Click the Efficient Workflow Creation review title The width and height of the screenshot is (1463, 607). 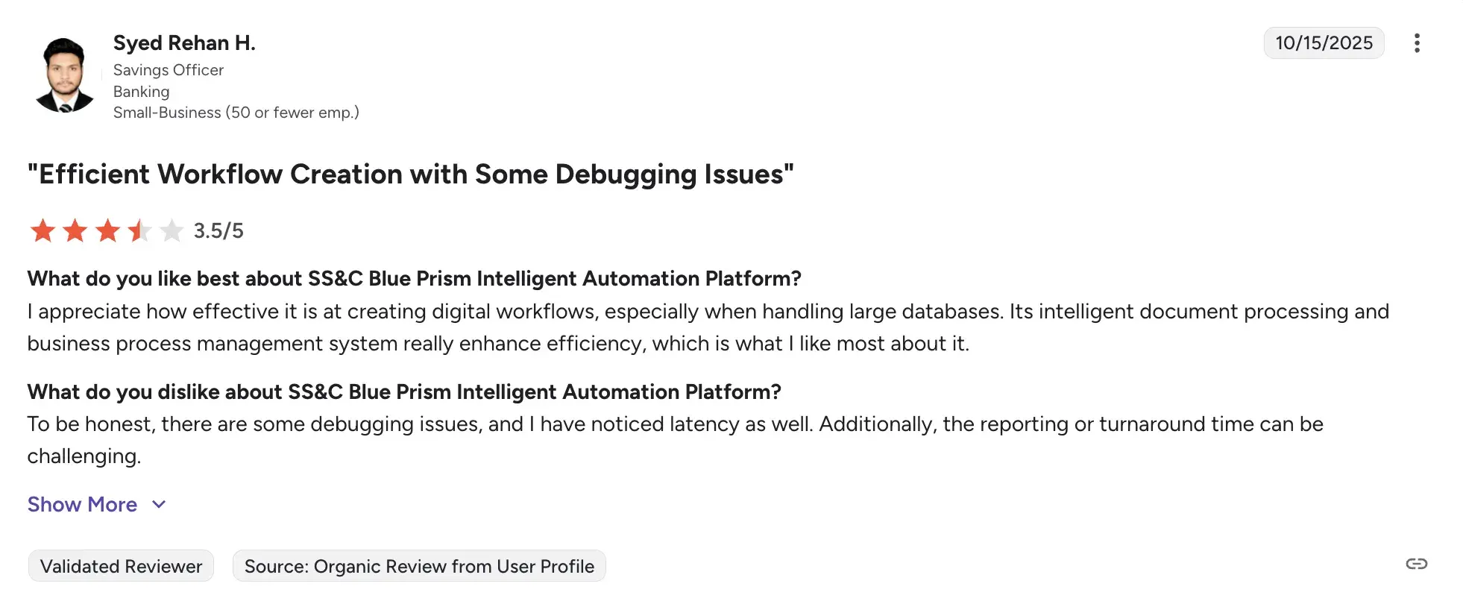pos(410,174)
